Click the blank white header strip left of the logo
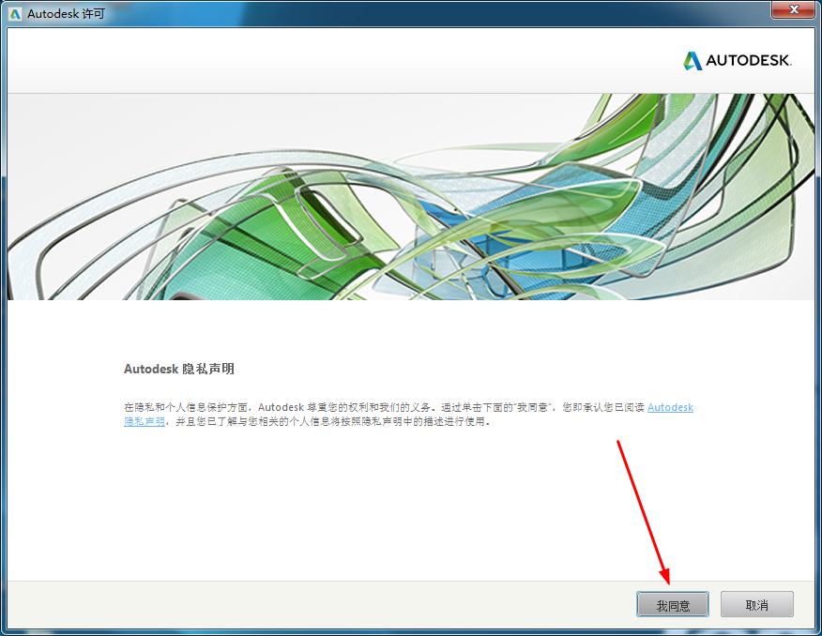Image resolution: width=822 pixels, height=636 pixels. click(x=328, y=61)
